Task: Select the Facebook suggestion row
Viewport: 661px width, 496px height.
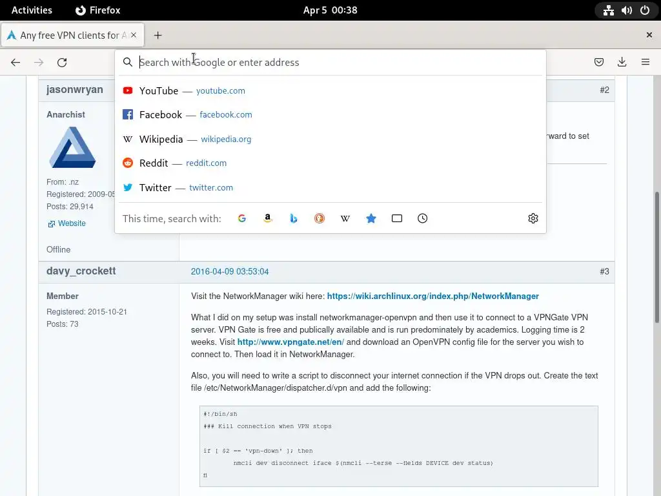Action: coord(330,115)
